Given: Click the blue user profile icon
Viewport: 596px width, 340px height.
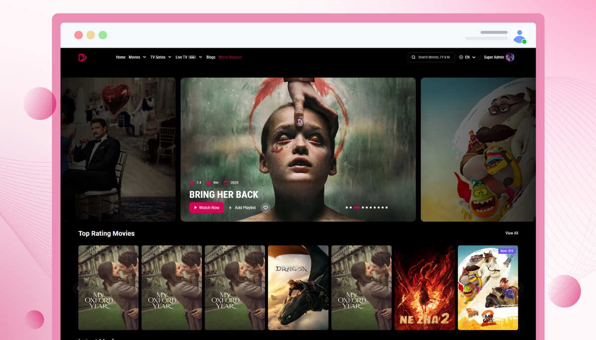Looking at the screenshot, I should pos(520,36).
